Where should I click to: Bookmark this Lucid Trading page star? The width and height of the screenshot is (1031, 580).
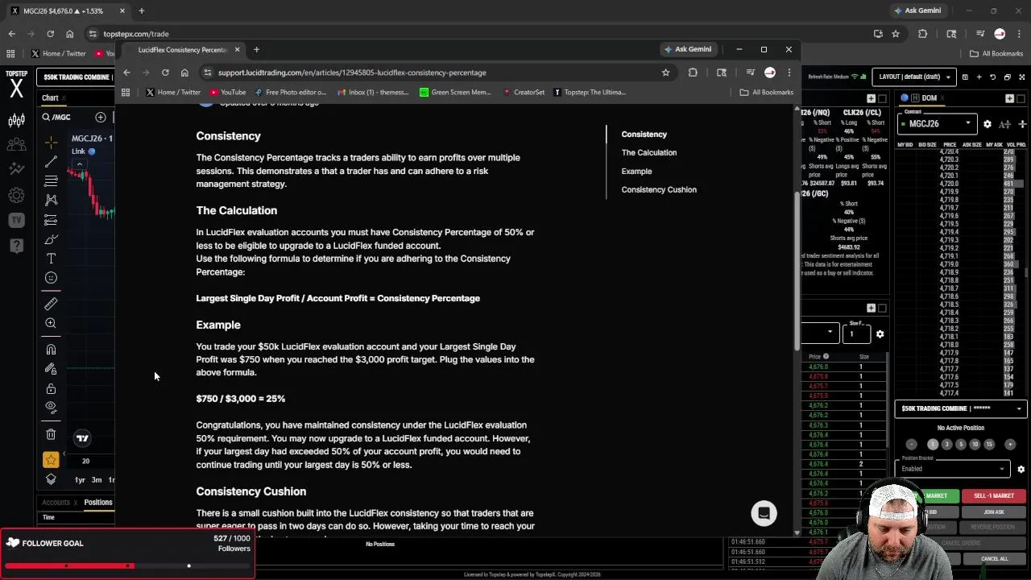[665, 72]
